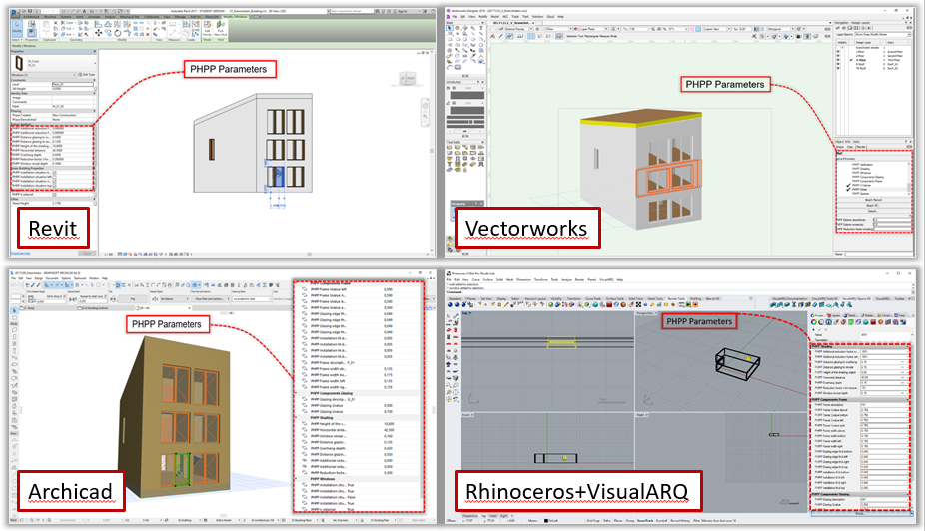Toggle PHPP installation situation left checkbox in Revit
The image size is (925, 531).
pyautogui.click(x=54, y=177)
